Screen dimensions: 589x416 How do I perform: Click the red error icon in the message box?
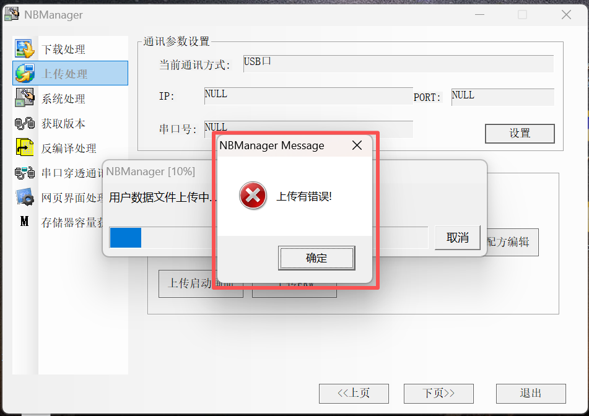point(253,196)
